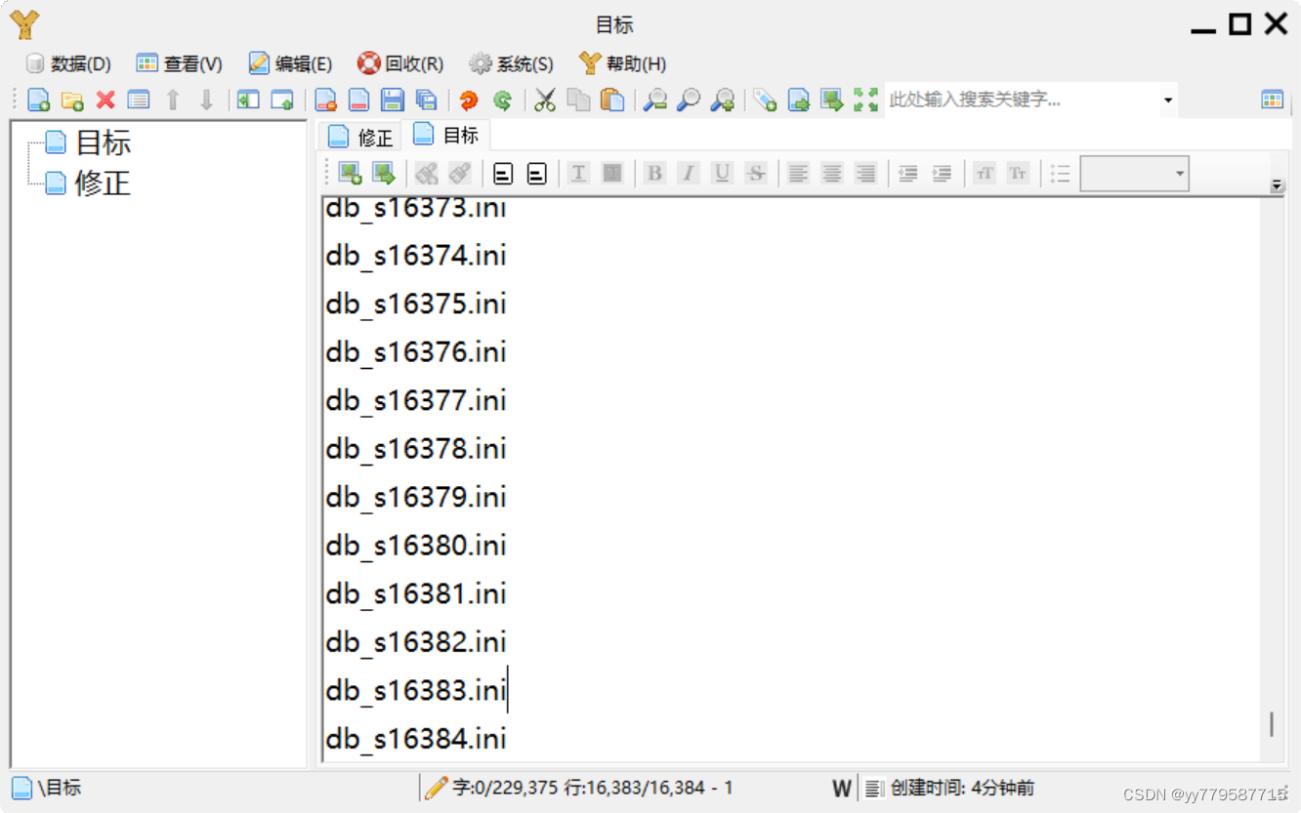The image size is (1301, 813).
Task: Open the empty combo box in editor toolbar
Action: pos(1134,174)
